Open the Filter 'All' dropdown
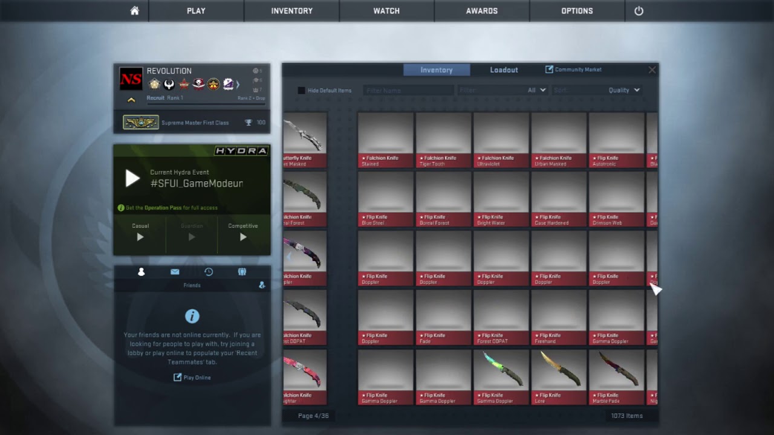Image resolution: width=774 pixels, height=435 pixels. click(x=502, y=91)
